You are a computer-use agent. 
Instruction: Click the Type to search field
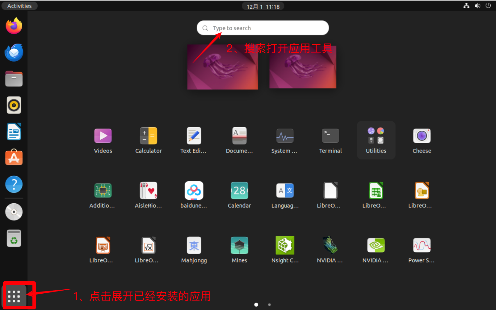[x=263, y=28]
